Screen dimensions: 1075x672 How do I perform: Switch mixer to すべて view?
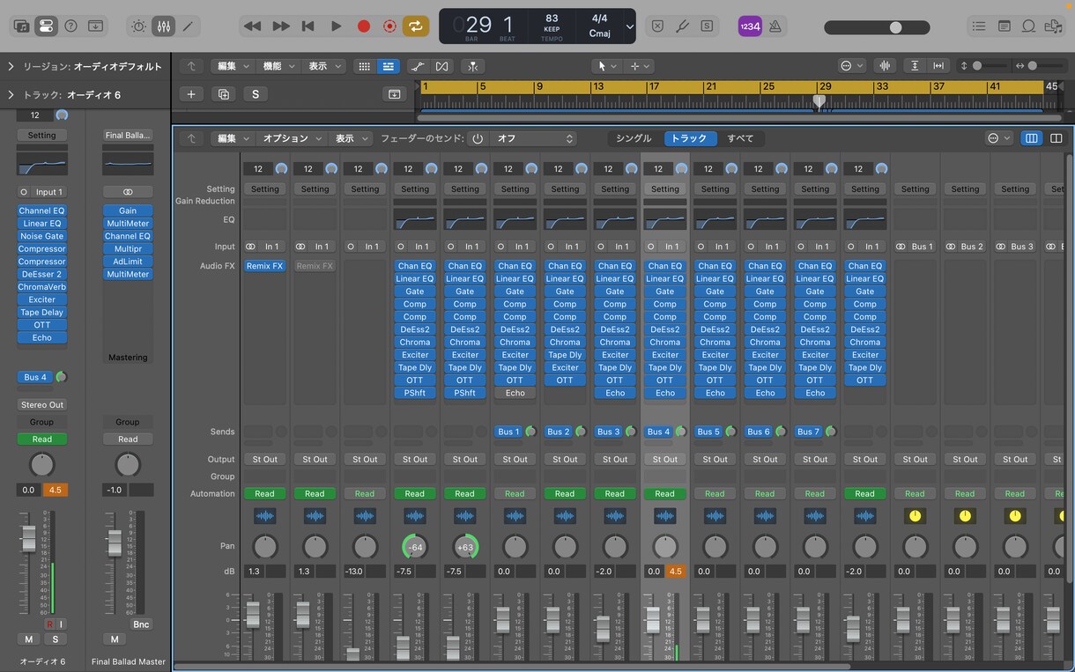pyautogui.click(x=740, y=138)
